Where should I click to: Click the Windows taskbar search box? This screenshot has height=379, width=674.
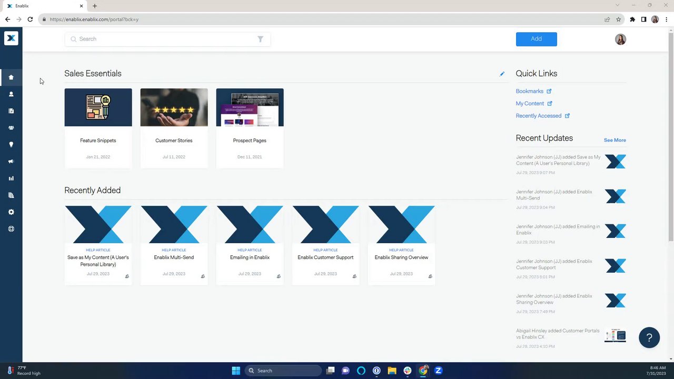[284, 371]
